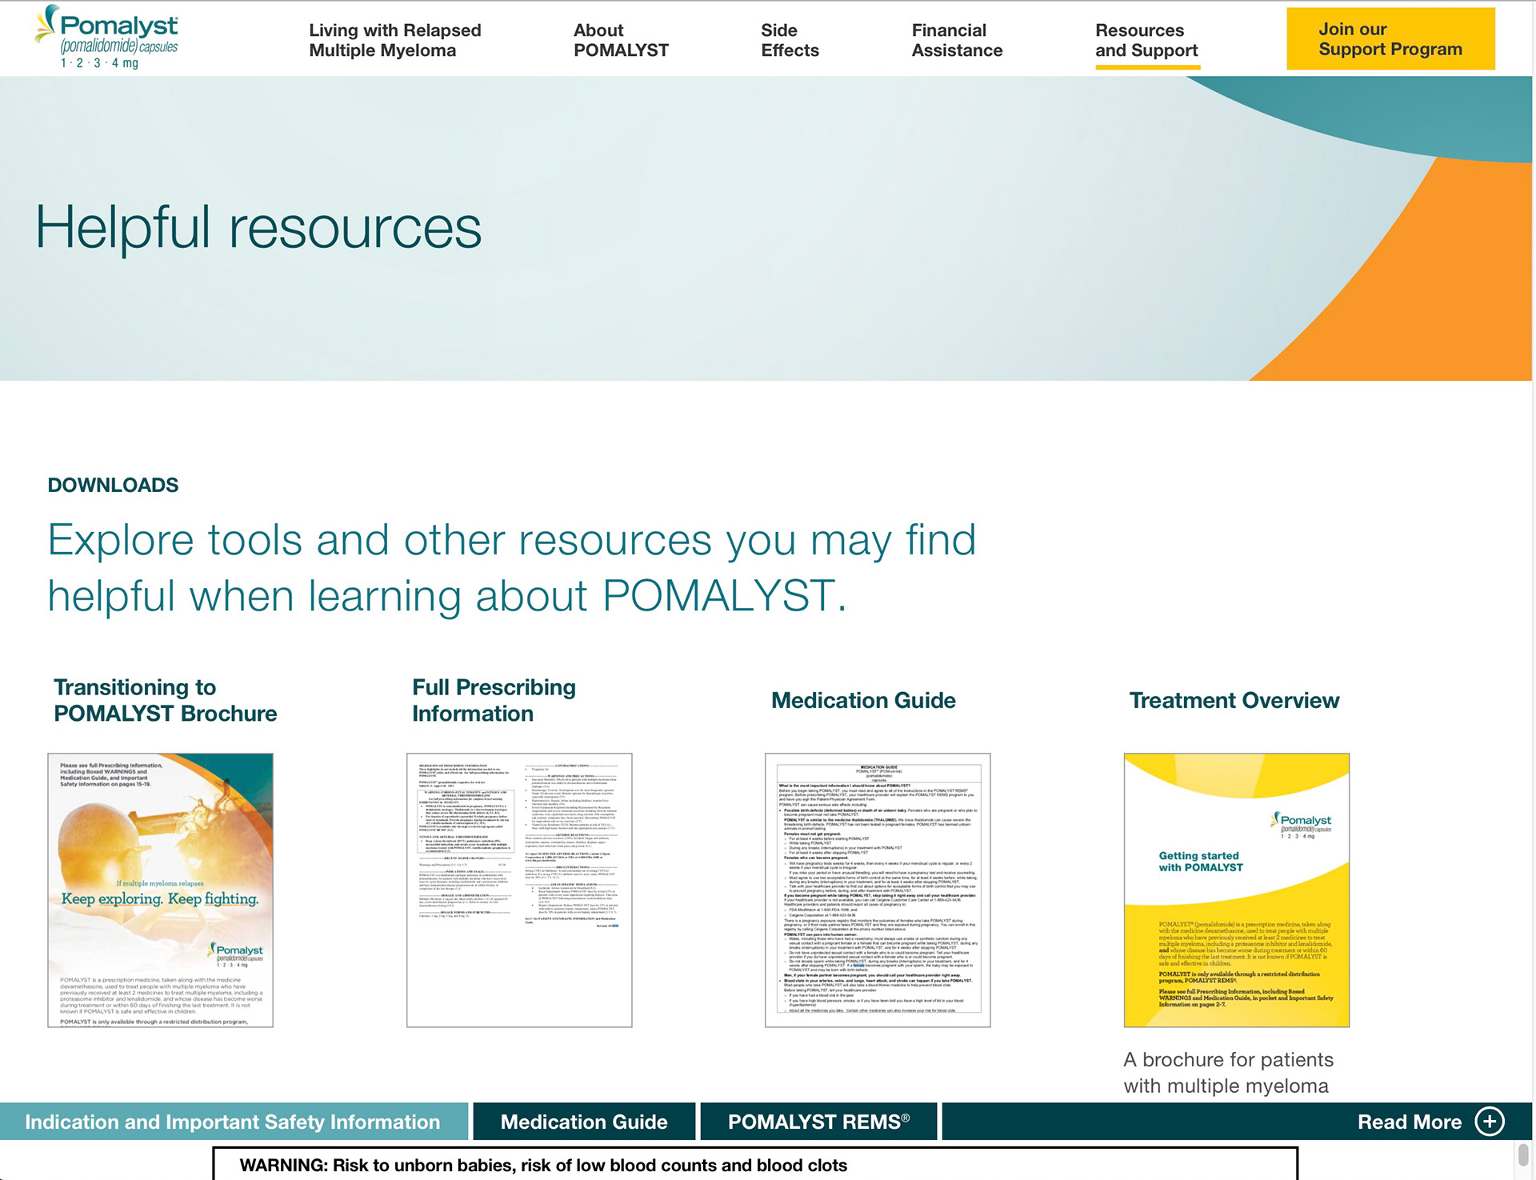Select Indication and Important Safety Information tab
The height and width of the screenshot is (1180, 1536).
234,1122
